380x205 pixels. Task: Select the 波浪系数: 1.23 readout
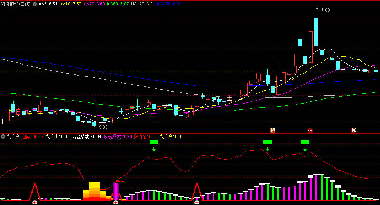point(118,136)
